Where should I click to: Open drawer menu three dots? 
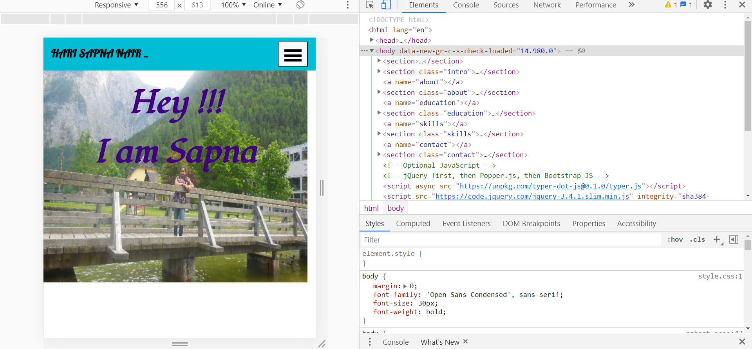click(x=370, y=342)
